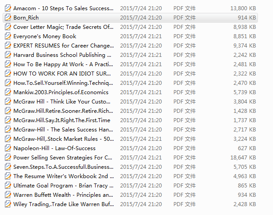Select the icon for Power Selling Seven Strategies
Screen dimensions: 273x215
pyautogui.click(x=8, y=158)
